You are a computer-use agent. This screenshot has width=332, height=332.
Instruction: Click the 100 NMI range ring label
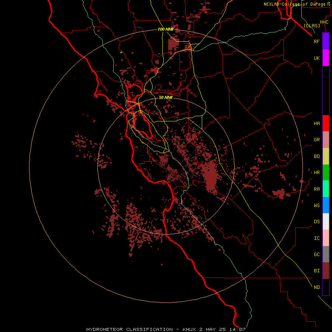(x=166, y=29)
